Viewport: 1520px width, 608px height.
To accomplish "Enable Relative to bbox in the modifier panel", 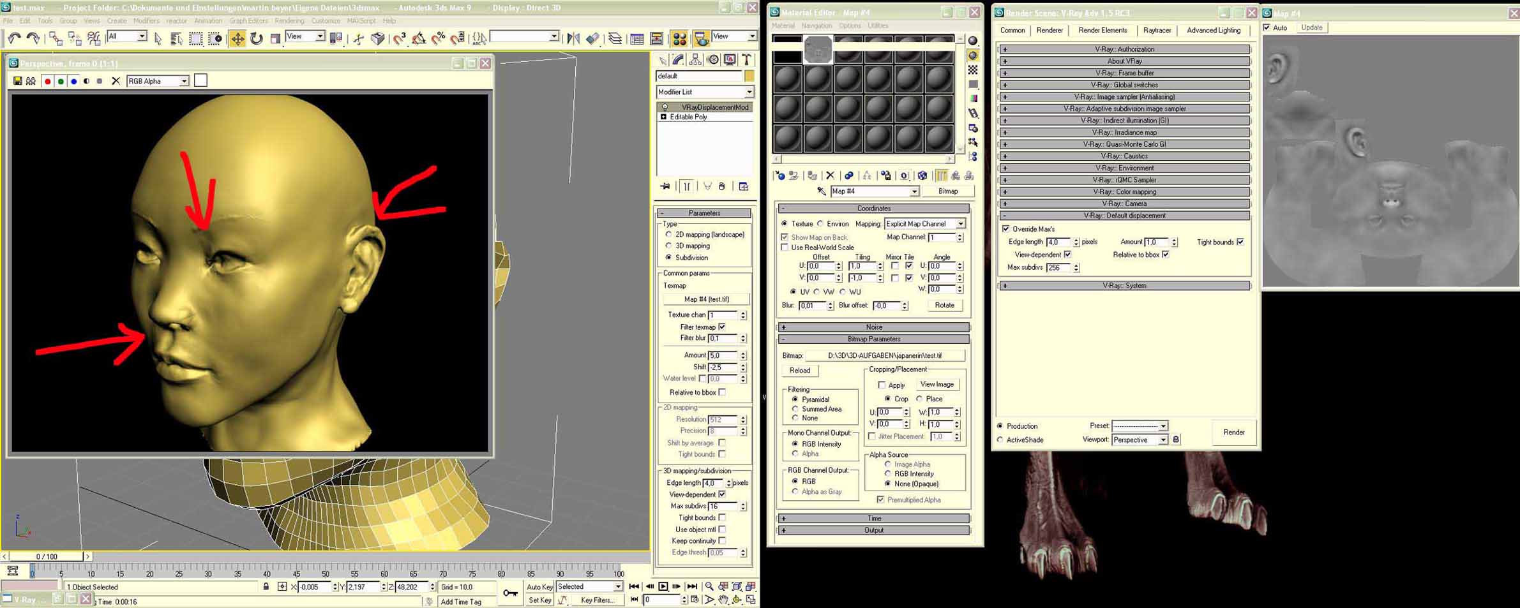I will pos(722,392).
